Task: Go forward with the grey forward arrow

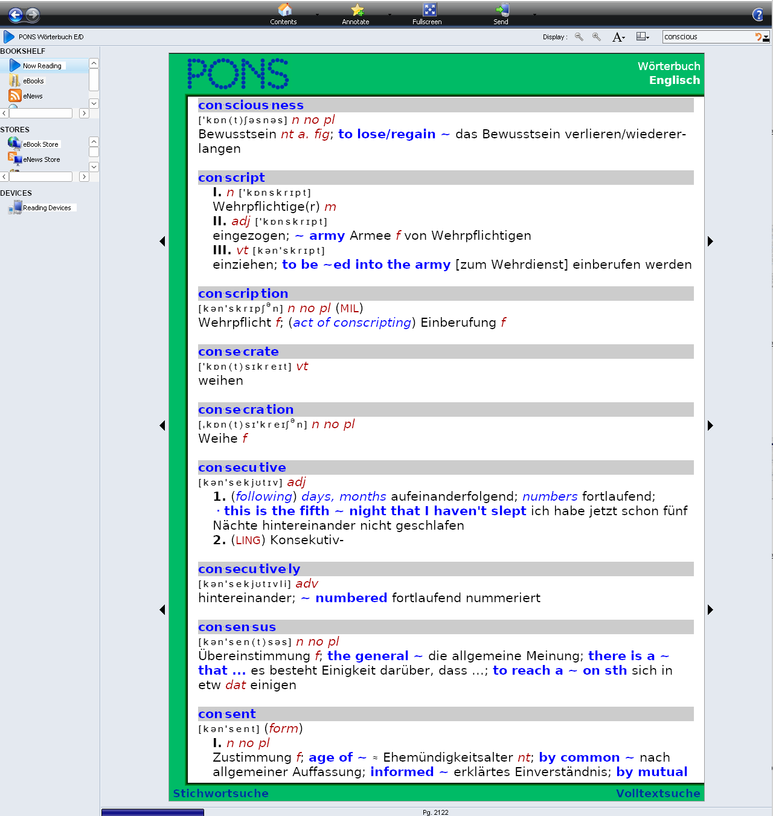Action: 33,14
